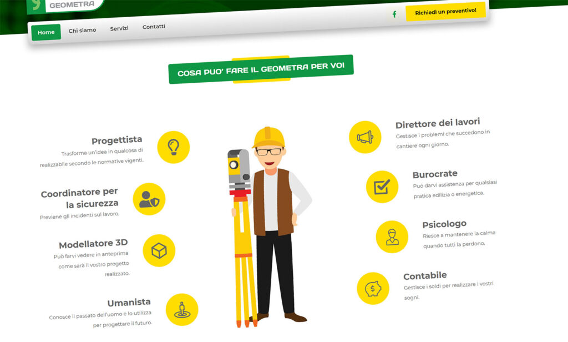Image resolution: width=568 pixels, height=342 pixels.
Task: Select Contatti in the navigation bar
Action: pos(154,27)
